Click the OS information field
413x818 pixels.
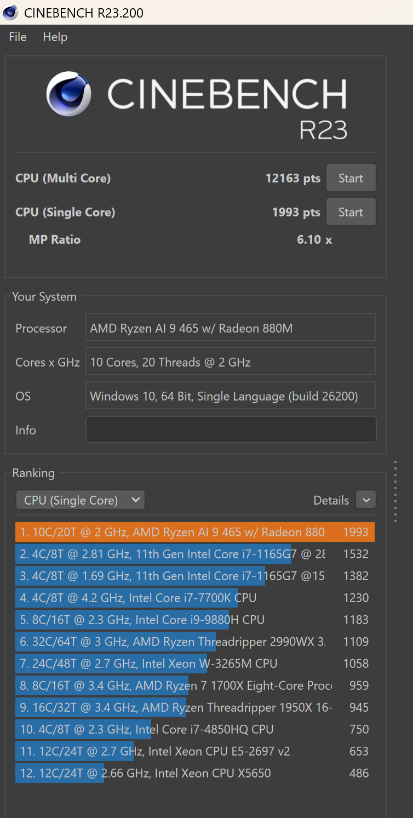(231, 396)
